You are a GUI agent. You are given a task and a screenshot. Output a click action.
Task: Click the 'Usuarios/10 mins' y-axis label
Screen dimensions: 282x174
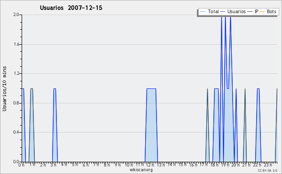click(4, 88)
